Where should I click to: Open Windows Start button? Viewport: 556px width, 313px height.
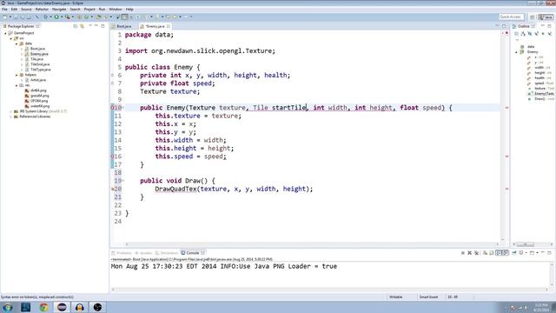pyautogui.click(x=8, y=307)
